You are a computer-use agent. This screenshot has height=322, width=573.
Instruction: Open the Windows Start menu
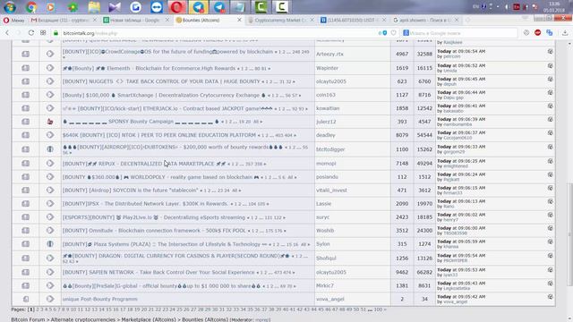pos(10,7)
